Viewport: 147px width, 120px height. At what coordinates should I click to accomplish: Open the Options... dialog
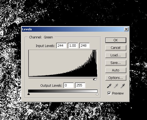click(x=116, y=78)
